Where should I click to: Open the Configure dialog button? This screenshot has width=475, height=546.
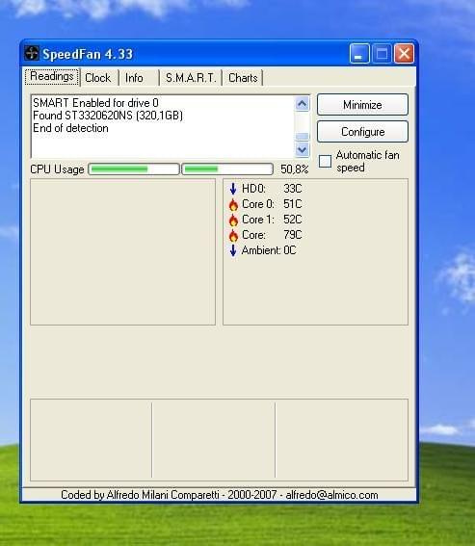[x=362, y=132]
